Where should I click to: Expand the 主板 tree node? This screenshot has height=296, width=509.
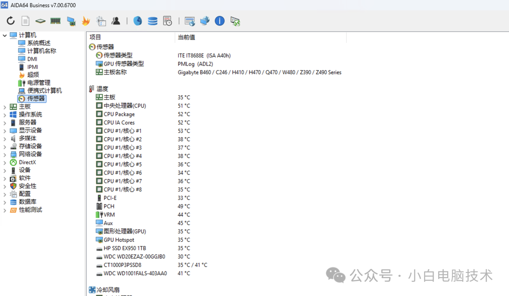pos(5,107)
